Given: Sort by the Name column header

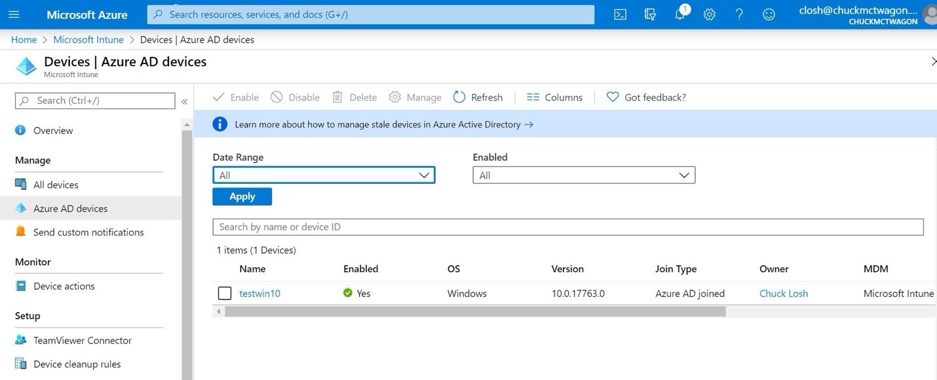Looking at the screenshot, I should pos(252,269).
